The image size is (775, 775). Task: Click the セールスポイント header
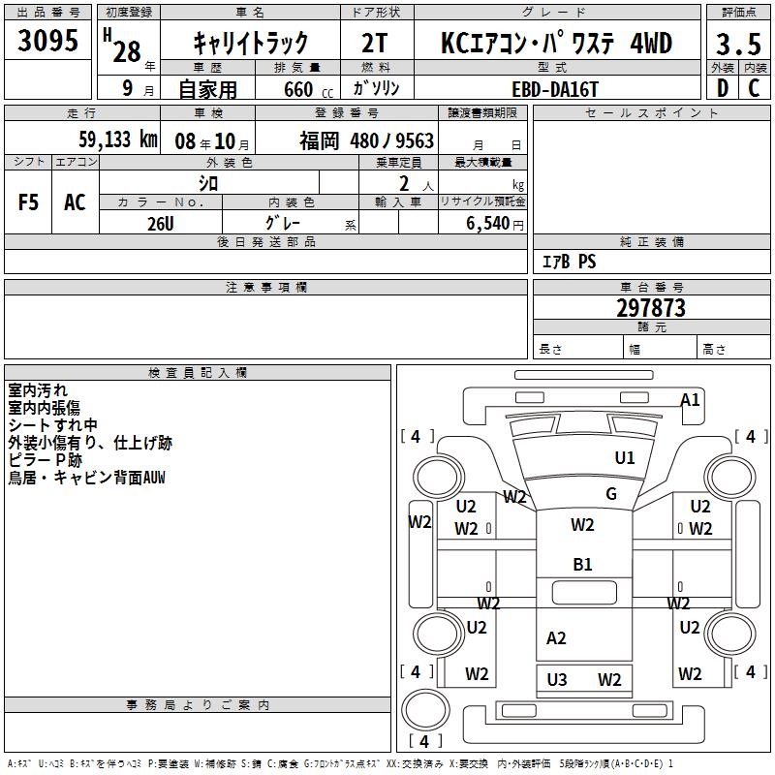coord(651,112)
